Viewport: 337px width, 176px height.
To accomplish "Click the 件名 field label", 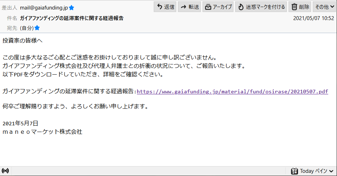I will point(12,18).
